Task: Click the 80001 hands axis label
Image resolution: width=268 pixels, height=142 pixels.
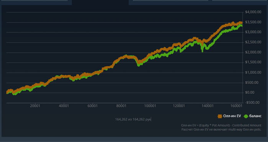Action: tap(121, 106)
